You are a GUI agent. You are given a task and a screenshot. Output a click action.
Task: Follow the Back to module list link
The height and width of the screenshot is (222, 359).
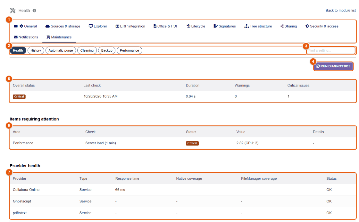click(341, 10)
